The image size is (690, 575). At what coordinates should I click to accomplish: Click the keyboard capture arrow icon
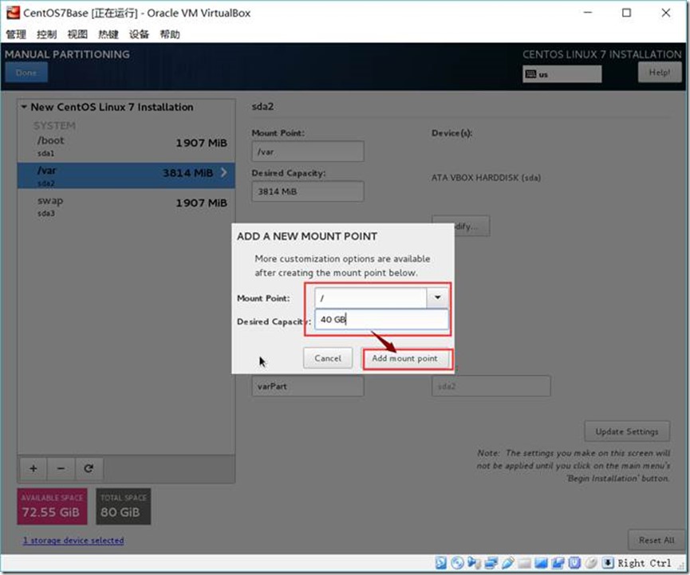[608, 563]
